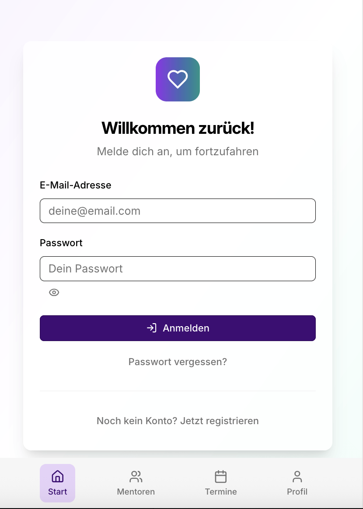Select the house icon in the bottom navigation
This screenshot has height=509, width=363.
[57, 477]
